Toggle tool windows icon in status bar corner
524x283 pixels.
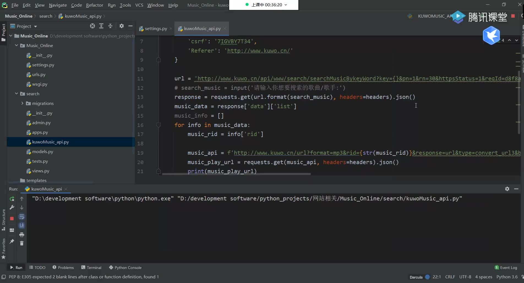point(4,277)
